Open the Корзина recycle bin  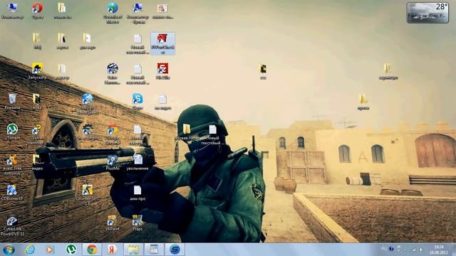[x=12, y=102]
